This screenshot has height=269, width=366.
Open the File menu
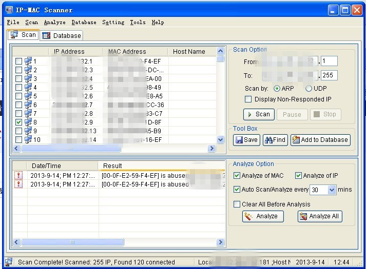coord(13,23)
